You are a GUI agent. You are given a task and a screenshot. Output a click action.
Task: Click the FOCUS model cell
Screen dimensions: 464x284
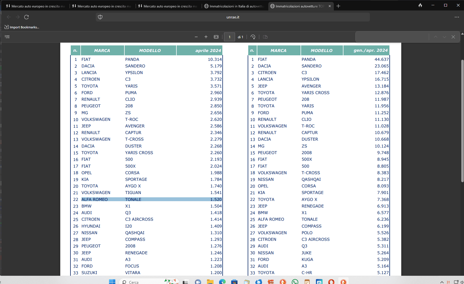click(132, 266)
